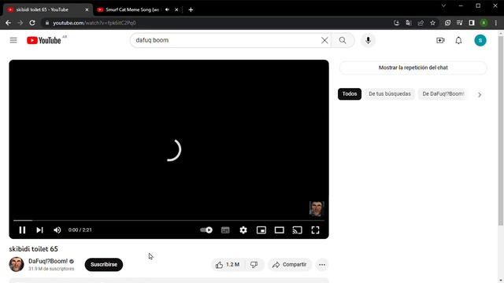Open the account avatar menu
The width and height of the screenshot is (504, 283).
pyautogui.click(x=480, y=40)
